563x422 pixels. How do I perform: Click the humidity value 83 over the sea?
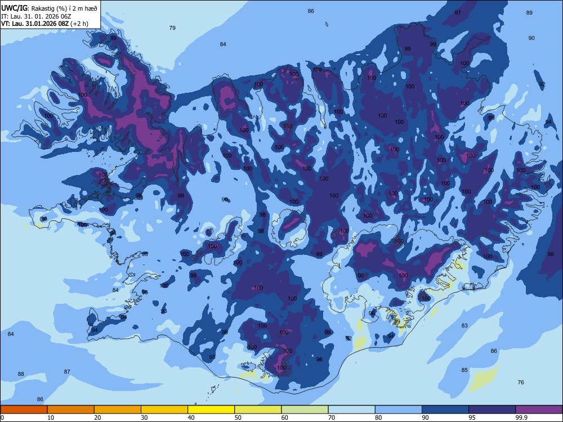pyautogui.click(x=464, y=325)
